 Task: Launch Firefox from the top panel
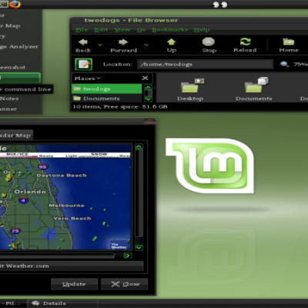point(15,4)
